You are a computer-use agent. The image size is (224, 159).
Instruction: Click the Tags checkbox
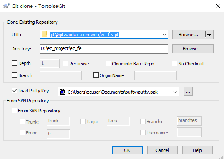(83, 122)
